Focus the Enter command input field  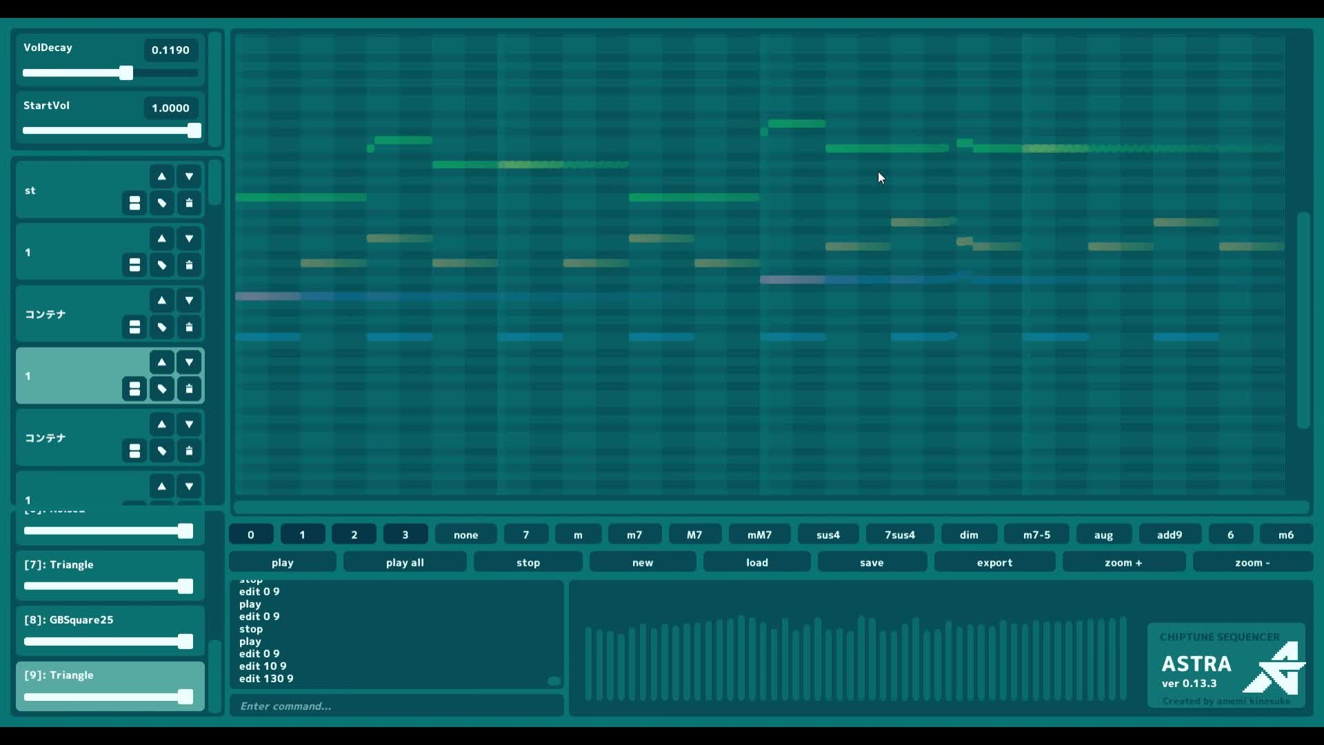point(397,706)
